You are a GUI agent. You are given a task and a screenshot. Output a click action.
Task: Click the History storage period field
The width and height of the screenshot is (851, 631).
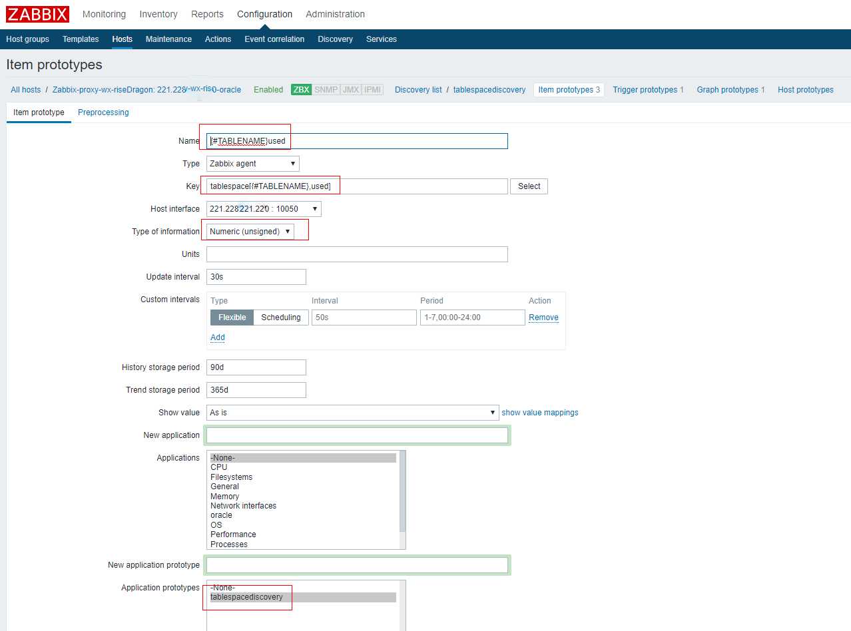(x=256, y=367)
